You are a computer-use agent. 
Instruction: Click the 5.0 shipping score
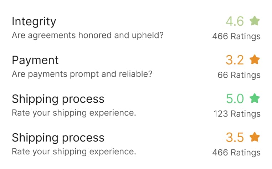235,99
